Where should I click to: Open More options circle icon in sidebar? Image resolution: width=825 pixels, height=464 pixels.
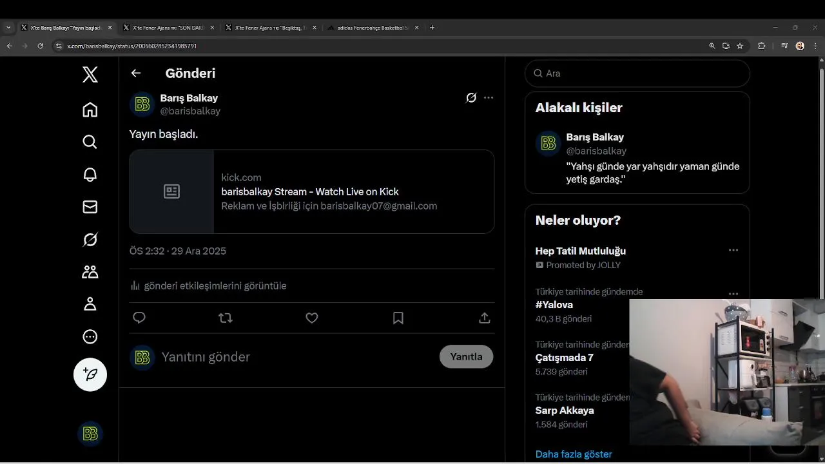(90, 336)
